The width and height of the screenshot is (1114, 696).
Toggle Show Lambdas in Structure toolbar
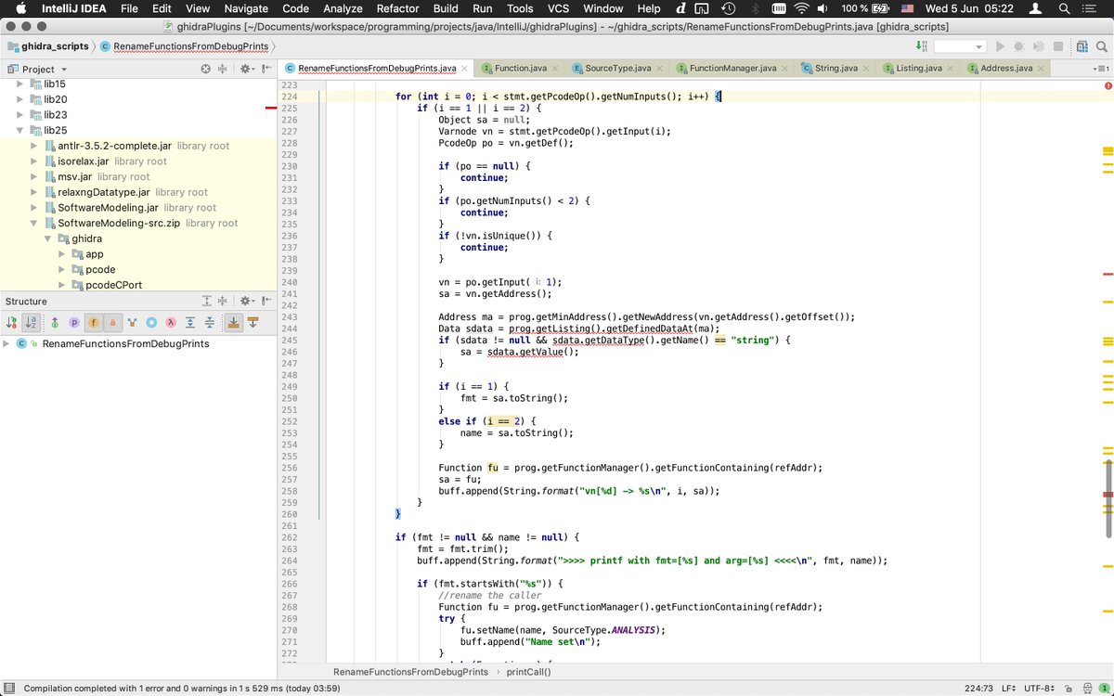(171, 322)
